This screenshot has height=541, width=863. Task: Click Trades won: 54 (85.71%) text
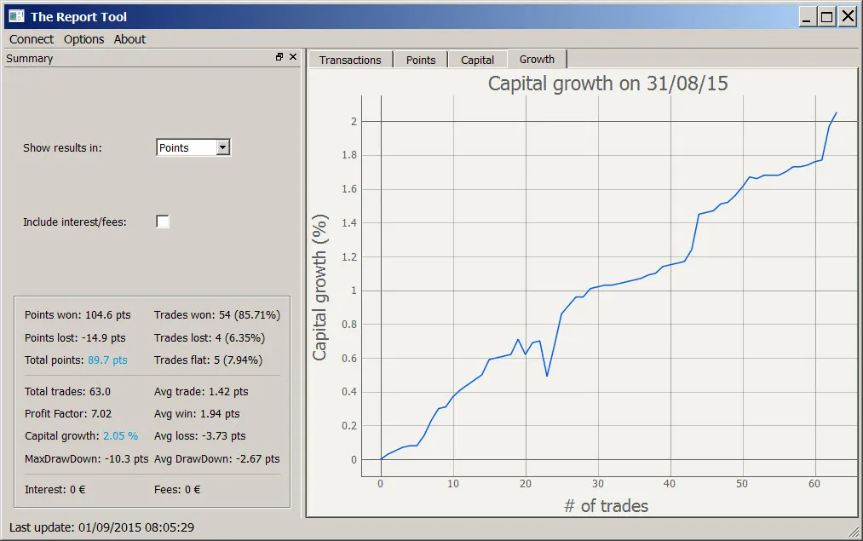point(217,315)
